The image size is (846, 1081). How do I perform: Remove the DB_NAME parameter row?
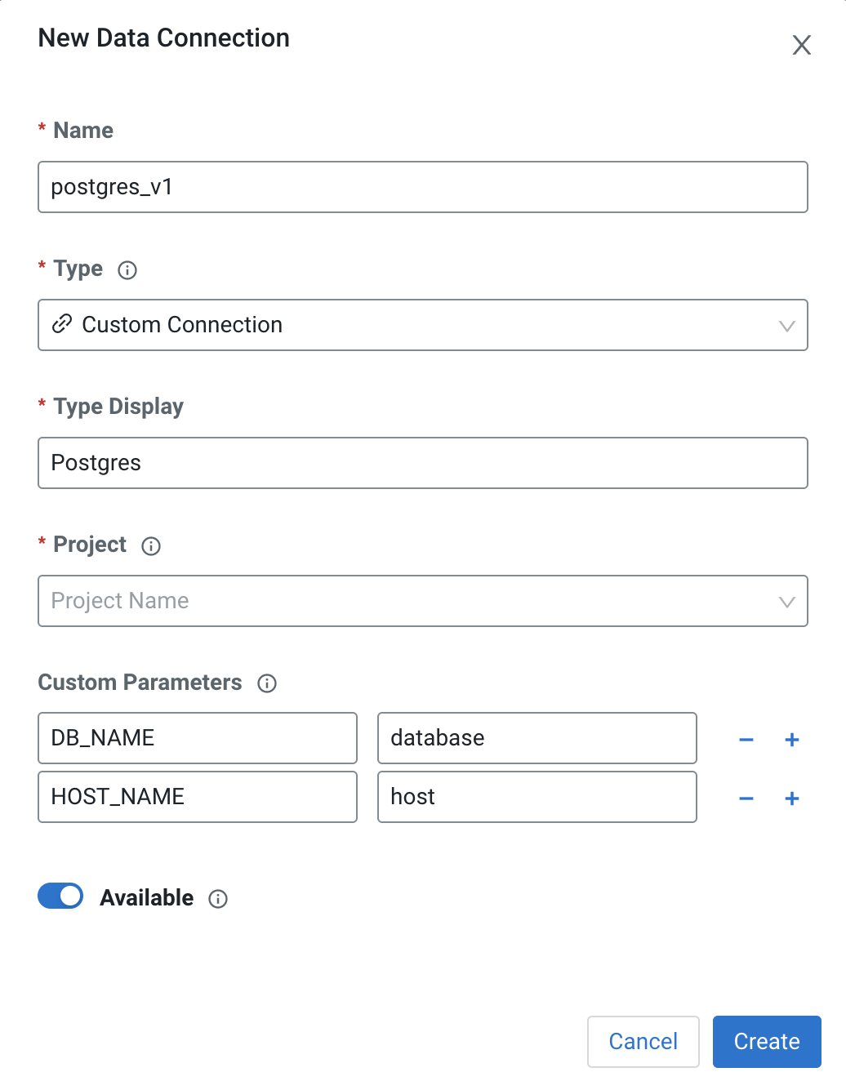746,740
